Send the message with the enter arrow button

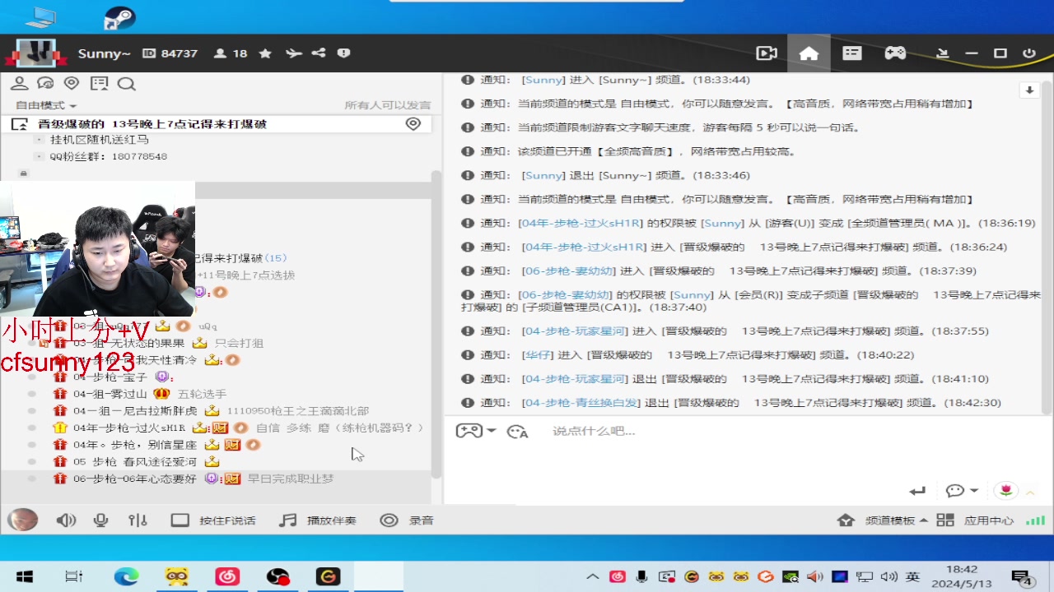917,491
